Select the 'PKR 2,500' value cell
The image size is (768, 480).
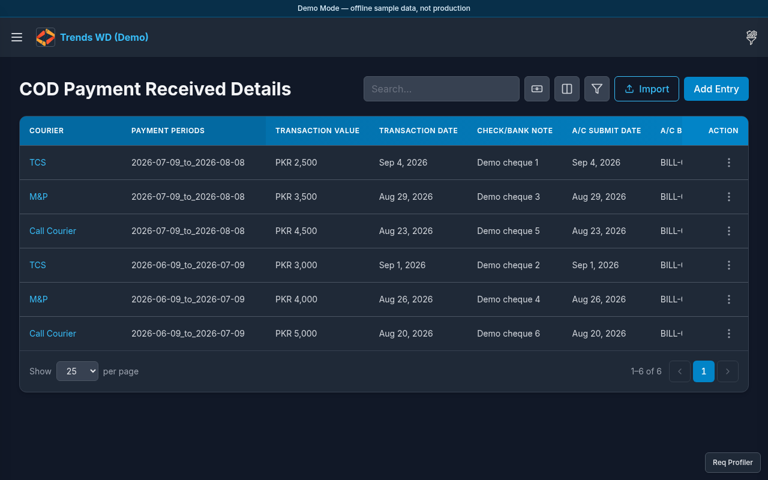point(296,163)
